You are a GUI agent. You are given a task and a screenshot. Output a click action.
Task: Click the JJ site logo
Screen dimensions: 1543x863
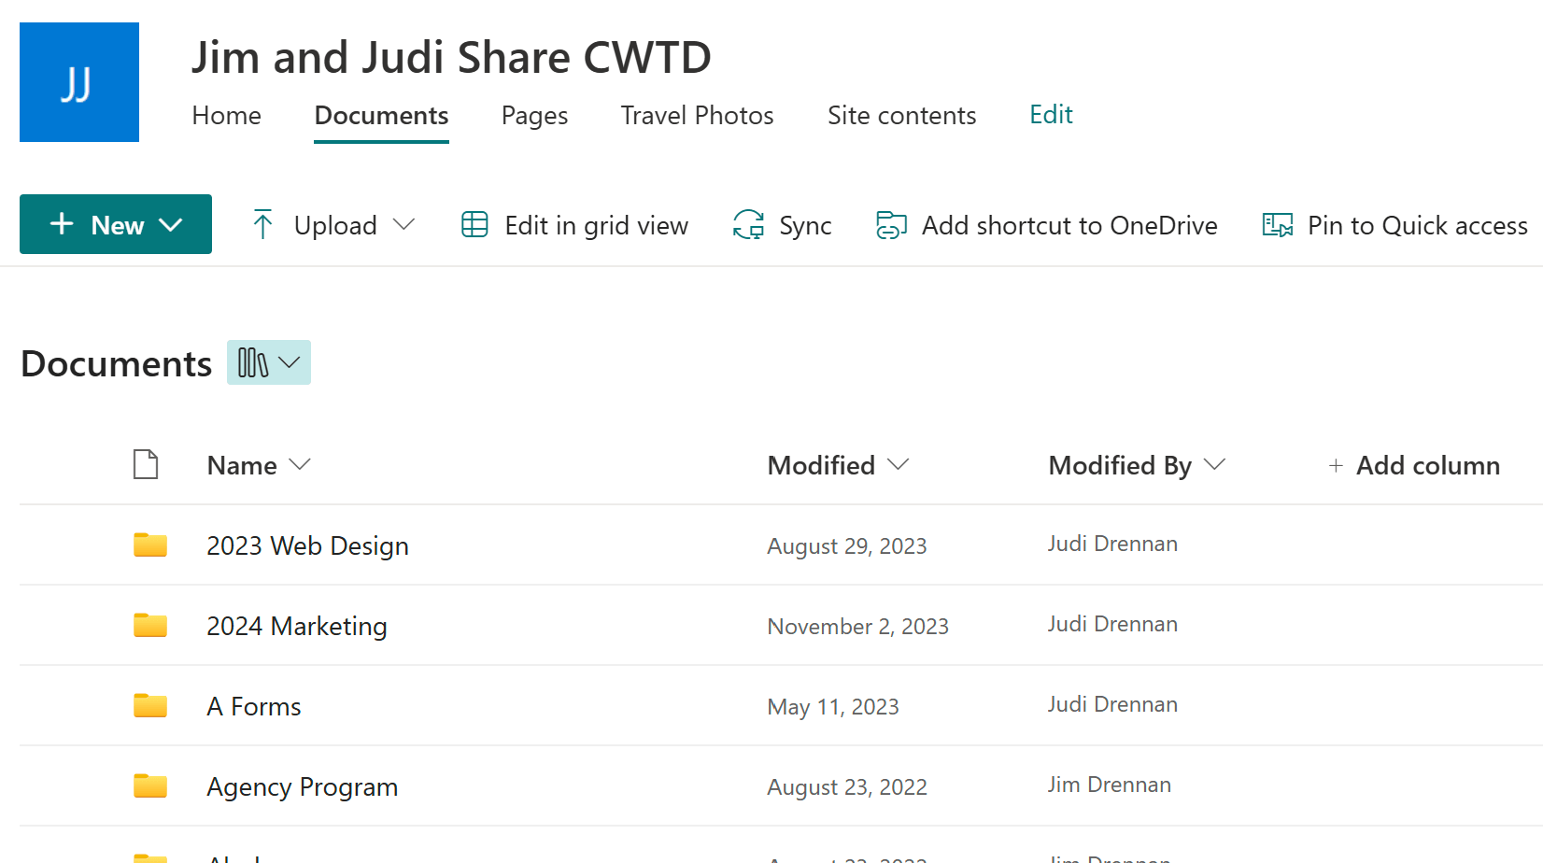pyautogui.click(x=78, y=81)
